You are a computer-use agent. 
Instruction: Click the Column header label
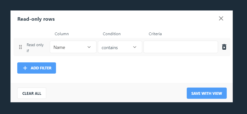62,34
